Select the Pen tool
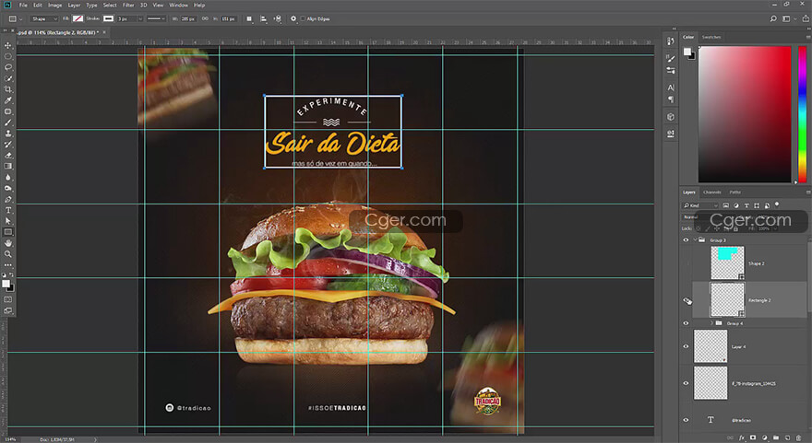Screen dimensions: 812x443 pyautogui.click(x=7, y=199)
